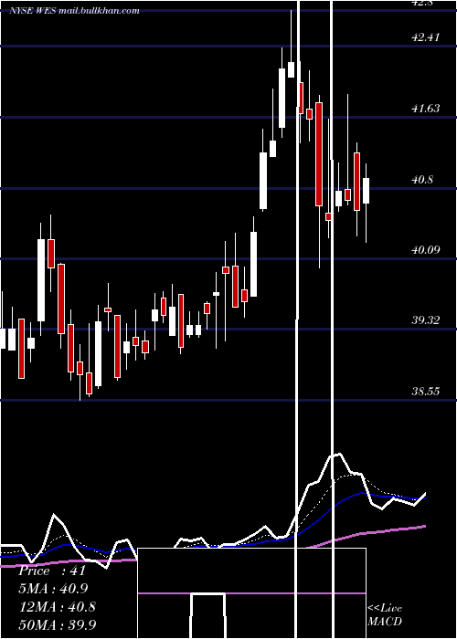457x639 pixels.
Task: Click the NYSE WES chart header text
Action: click(75, 11)
